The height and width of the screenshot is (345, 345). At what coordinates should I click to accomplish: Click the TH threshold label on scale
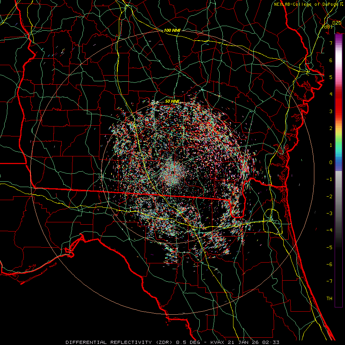coord(329,299)
